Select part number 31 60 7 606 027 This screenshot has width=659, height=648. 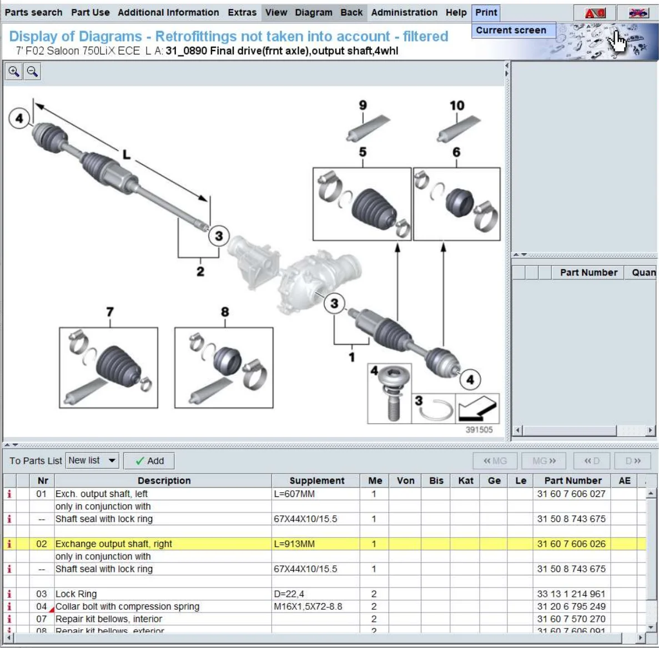click(x=571, y=494)
